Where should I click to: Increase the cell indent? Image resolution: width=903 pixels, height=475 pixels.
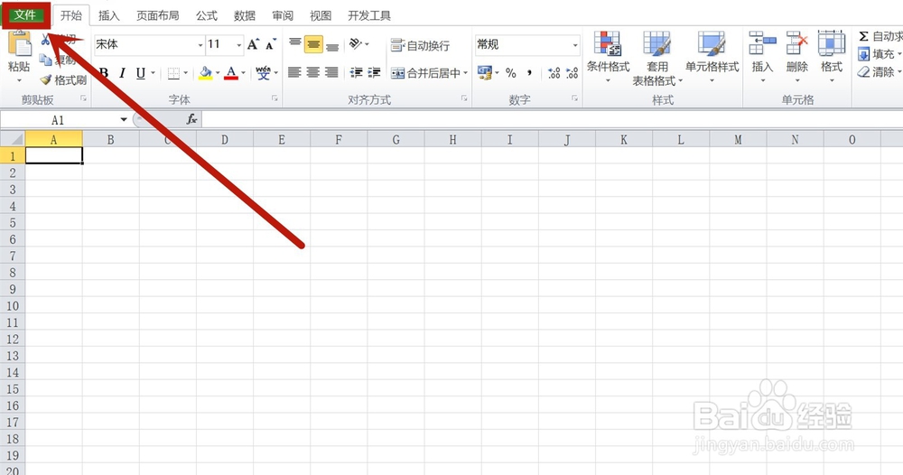point(375,72)
